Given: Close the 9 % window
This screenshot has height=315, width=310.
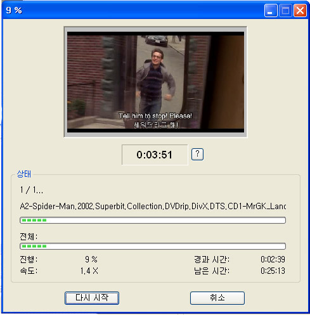Looking at the screenshot, I should (x=300, y=10).
